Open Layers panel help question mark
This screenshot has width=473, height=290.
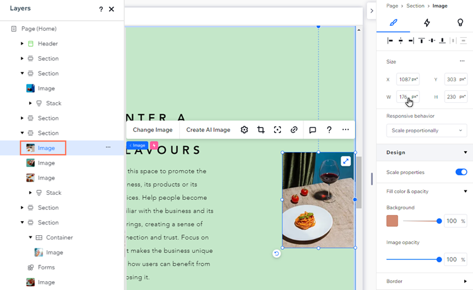(x=101, y=9)
